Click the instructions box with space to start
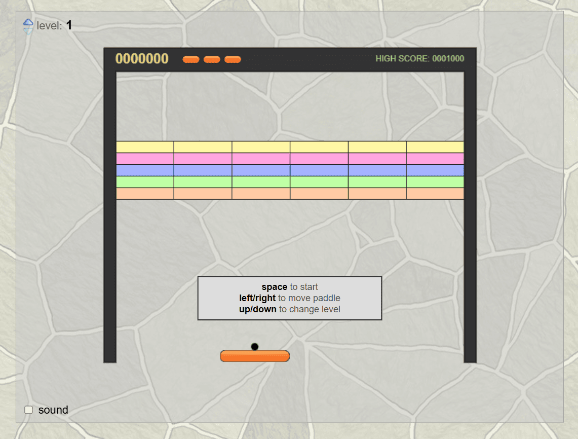578x439 pixels. coord(290,298)
